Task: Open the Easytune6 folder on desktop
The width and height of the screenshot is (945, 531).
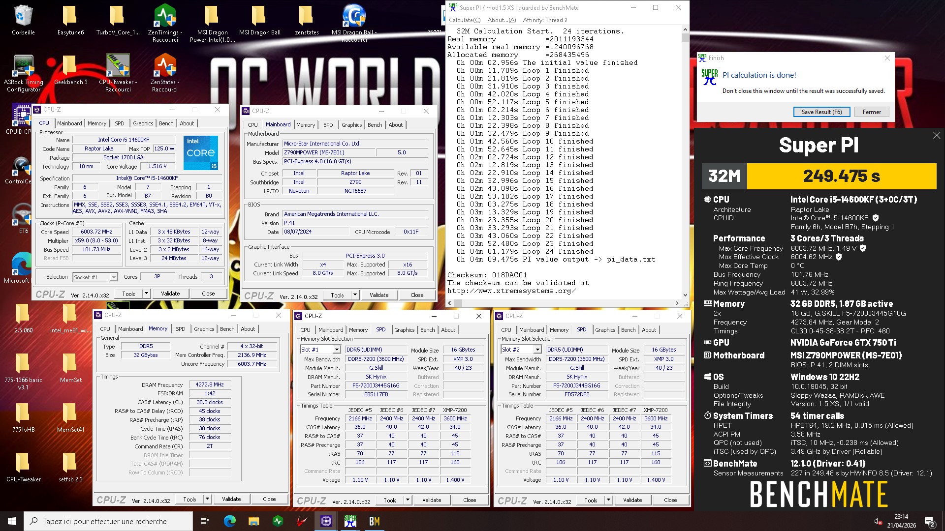Action: [70, 20]
